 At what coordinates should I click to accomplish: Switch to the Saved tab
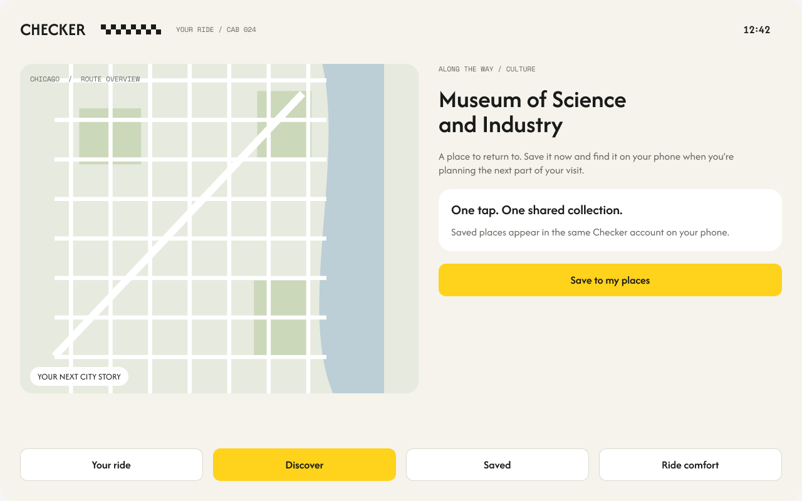pyautogui.click(x=497, y=465)
